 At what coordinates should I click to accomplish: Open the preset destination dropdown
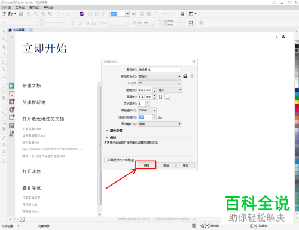[160, 77]
